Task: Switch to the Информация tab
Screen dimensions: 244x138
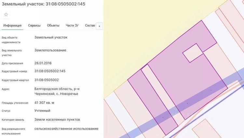Action: [12, 25]
